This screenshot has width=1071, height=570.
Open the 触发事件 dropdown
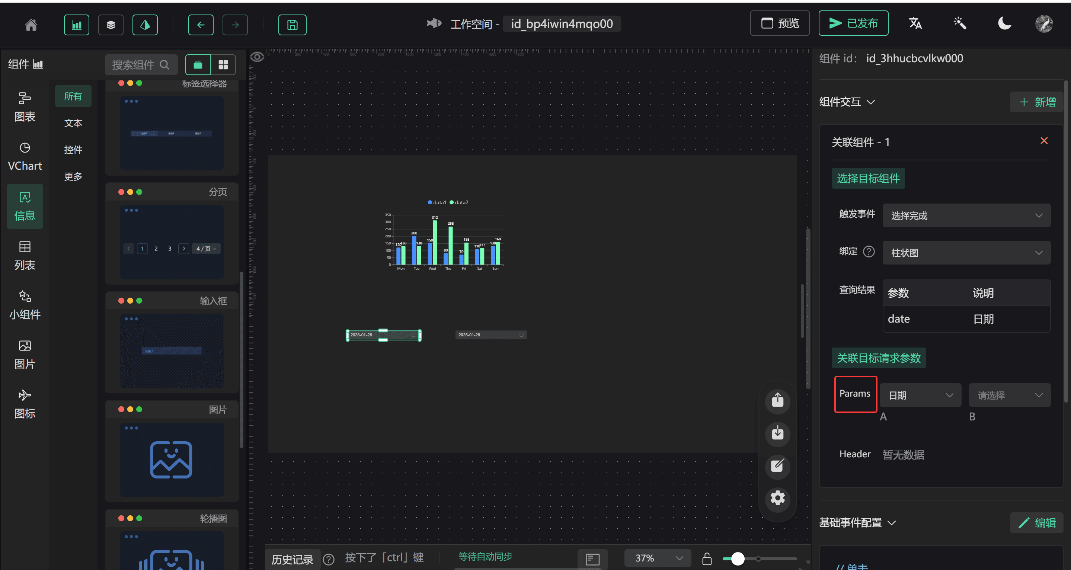[966, 215]
